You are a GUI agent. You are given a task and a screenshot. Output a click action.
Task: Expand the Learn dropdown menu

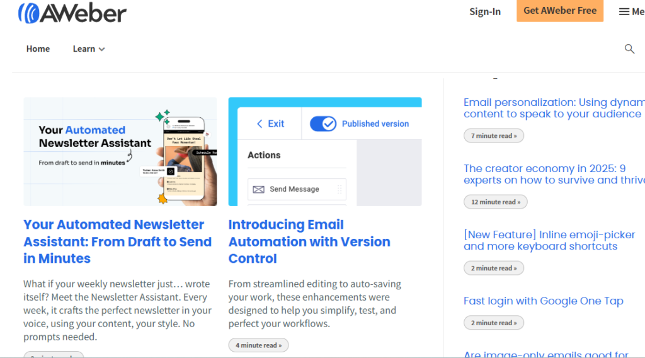(89, 49)
